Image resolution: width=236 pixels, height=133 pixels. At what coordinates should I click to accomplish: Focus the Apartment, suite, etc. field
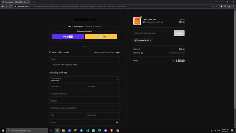[x=84, y=108]
